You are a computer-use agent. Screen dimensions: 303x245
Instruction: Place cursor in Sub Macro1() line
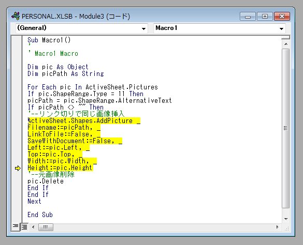[49, 40]
